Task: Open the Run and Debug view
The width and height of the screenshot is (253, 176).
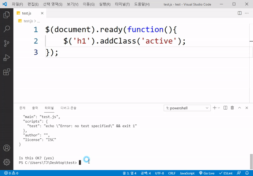Action: [x=7, y=58]
